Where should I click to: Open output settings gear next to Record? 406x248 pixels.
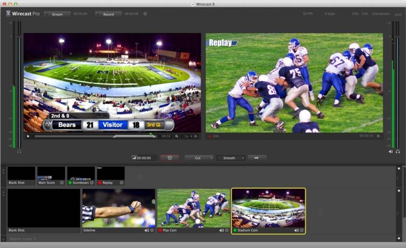tap(145, 14)
